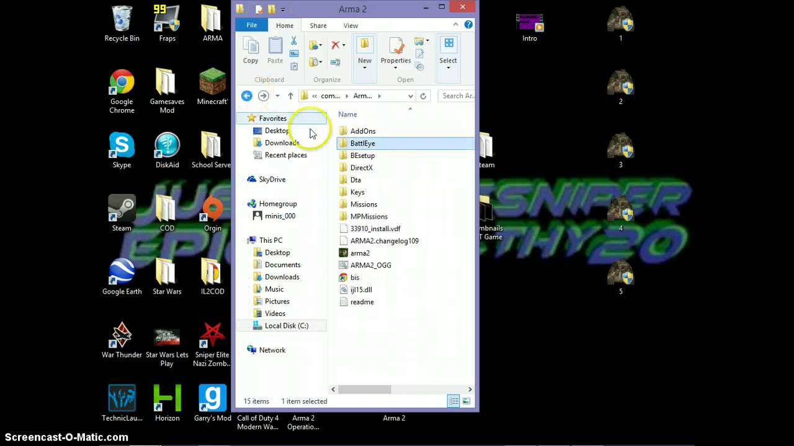This screenshot has height=446, width=794.
Task: Click the Paste clipboard icon
Action: [275, 46]
